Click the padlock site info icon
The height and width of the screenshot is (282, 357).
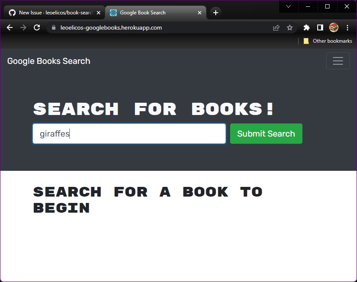(54, 27)
